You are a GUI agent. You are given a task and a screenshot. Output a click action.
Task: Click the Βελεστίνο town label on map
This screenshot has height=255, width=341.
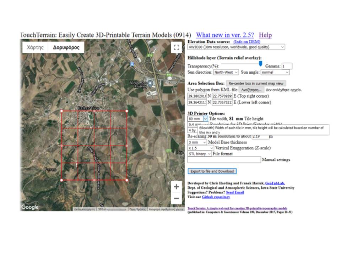88,108
